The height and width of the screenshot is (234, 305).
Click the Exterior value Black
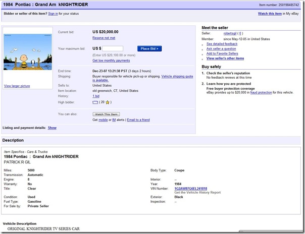(x=179, y=197)
